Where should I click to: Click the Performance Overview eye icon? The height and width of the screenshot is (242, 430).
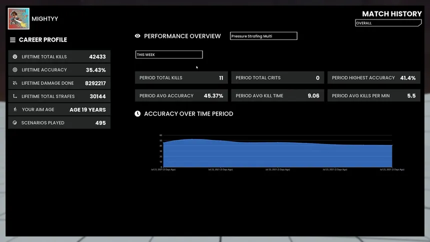pyautogui.click(x=137, y=36)
